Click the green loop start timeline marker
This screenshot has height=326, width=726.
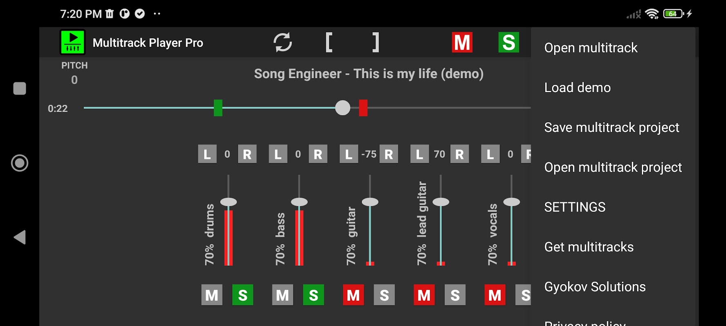218,108
